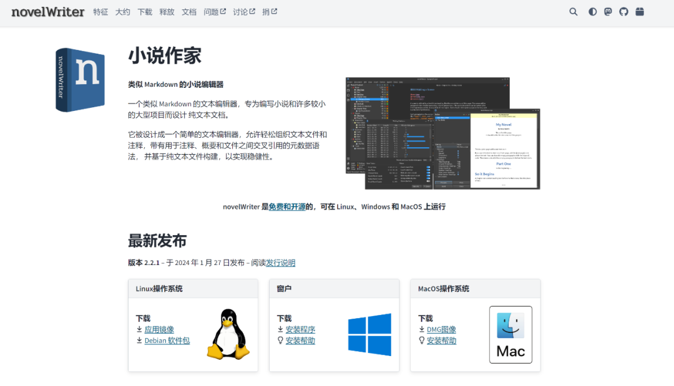Click the novelWriter logo text
674x386 pixels.
(47, 12)
